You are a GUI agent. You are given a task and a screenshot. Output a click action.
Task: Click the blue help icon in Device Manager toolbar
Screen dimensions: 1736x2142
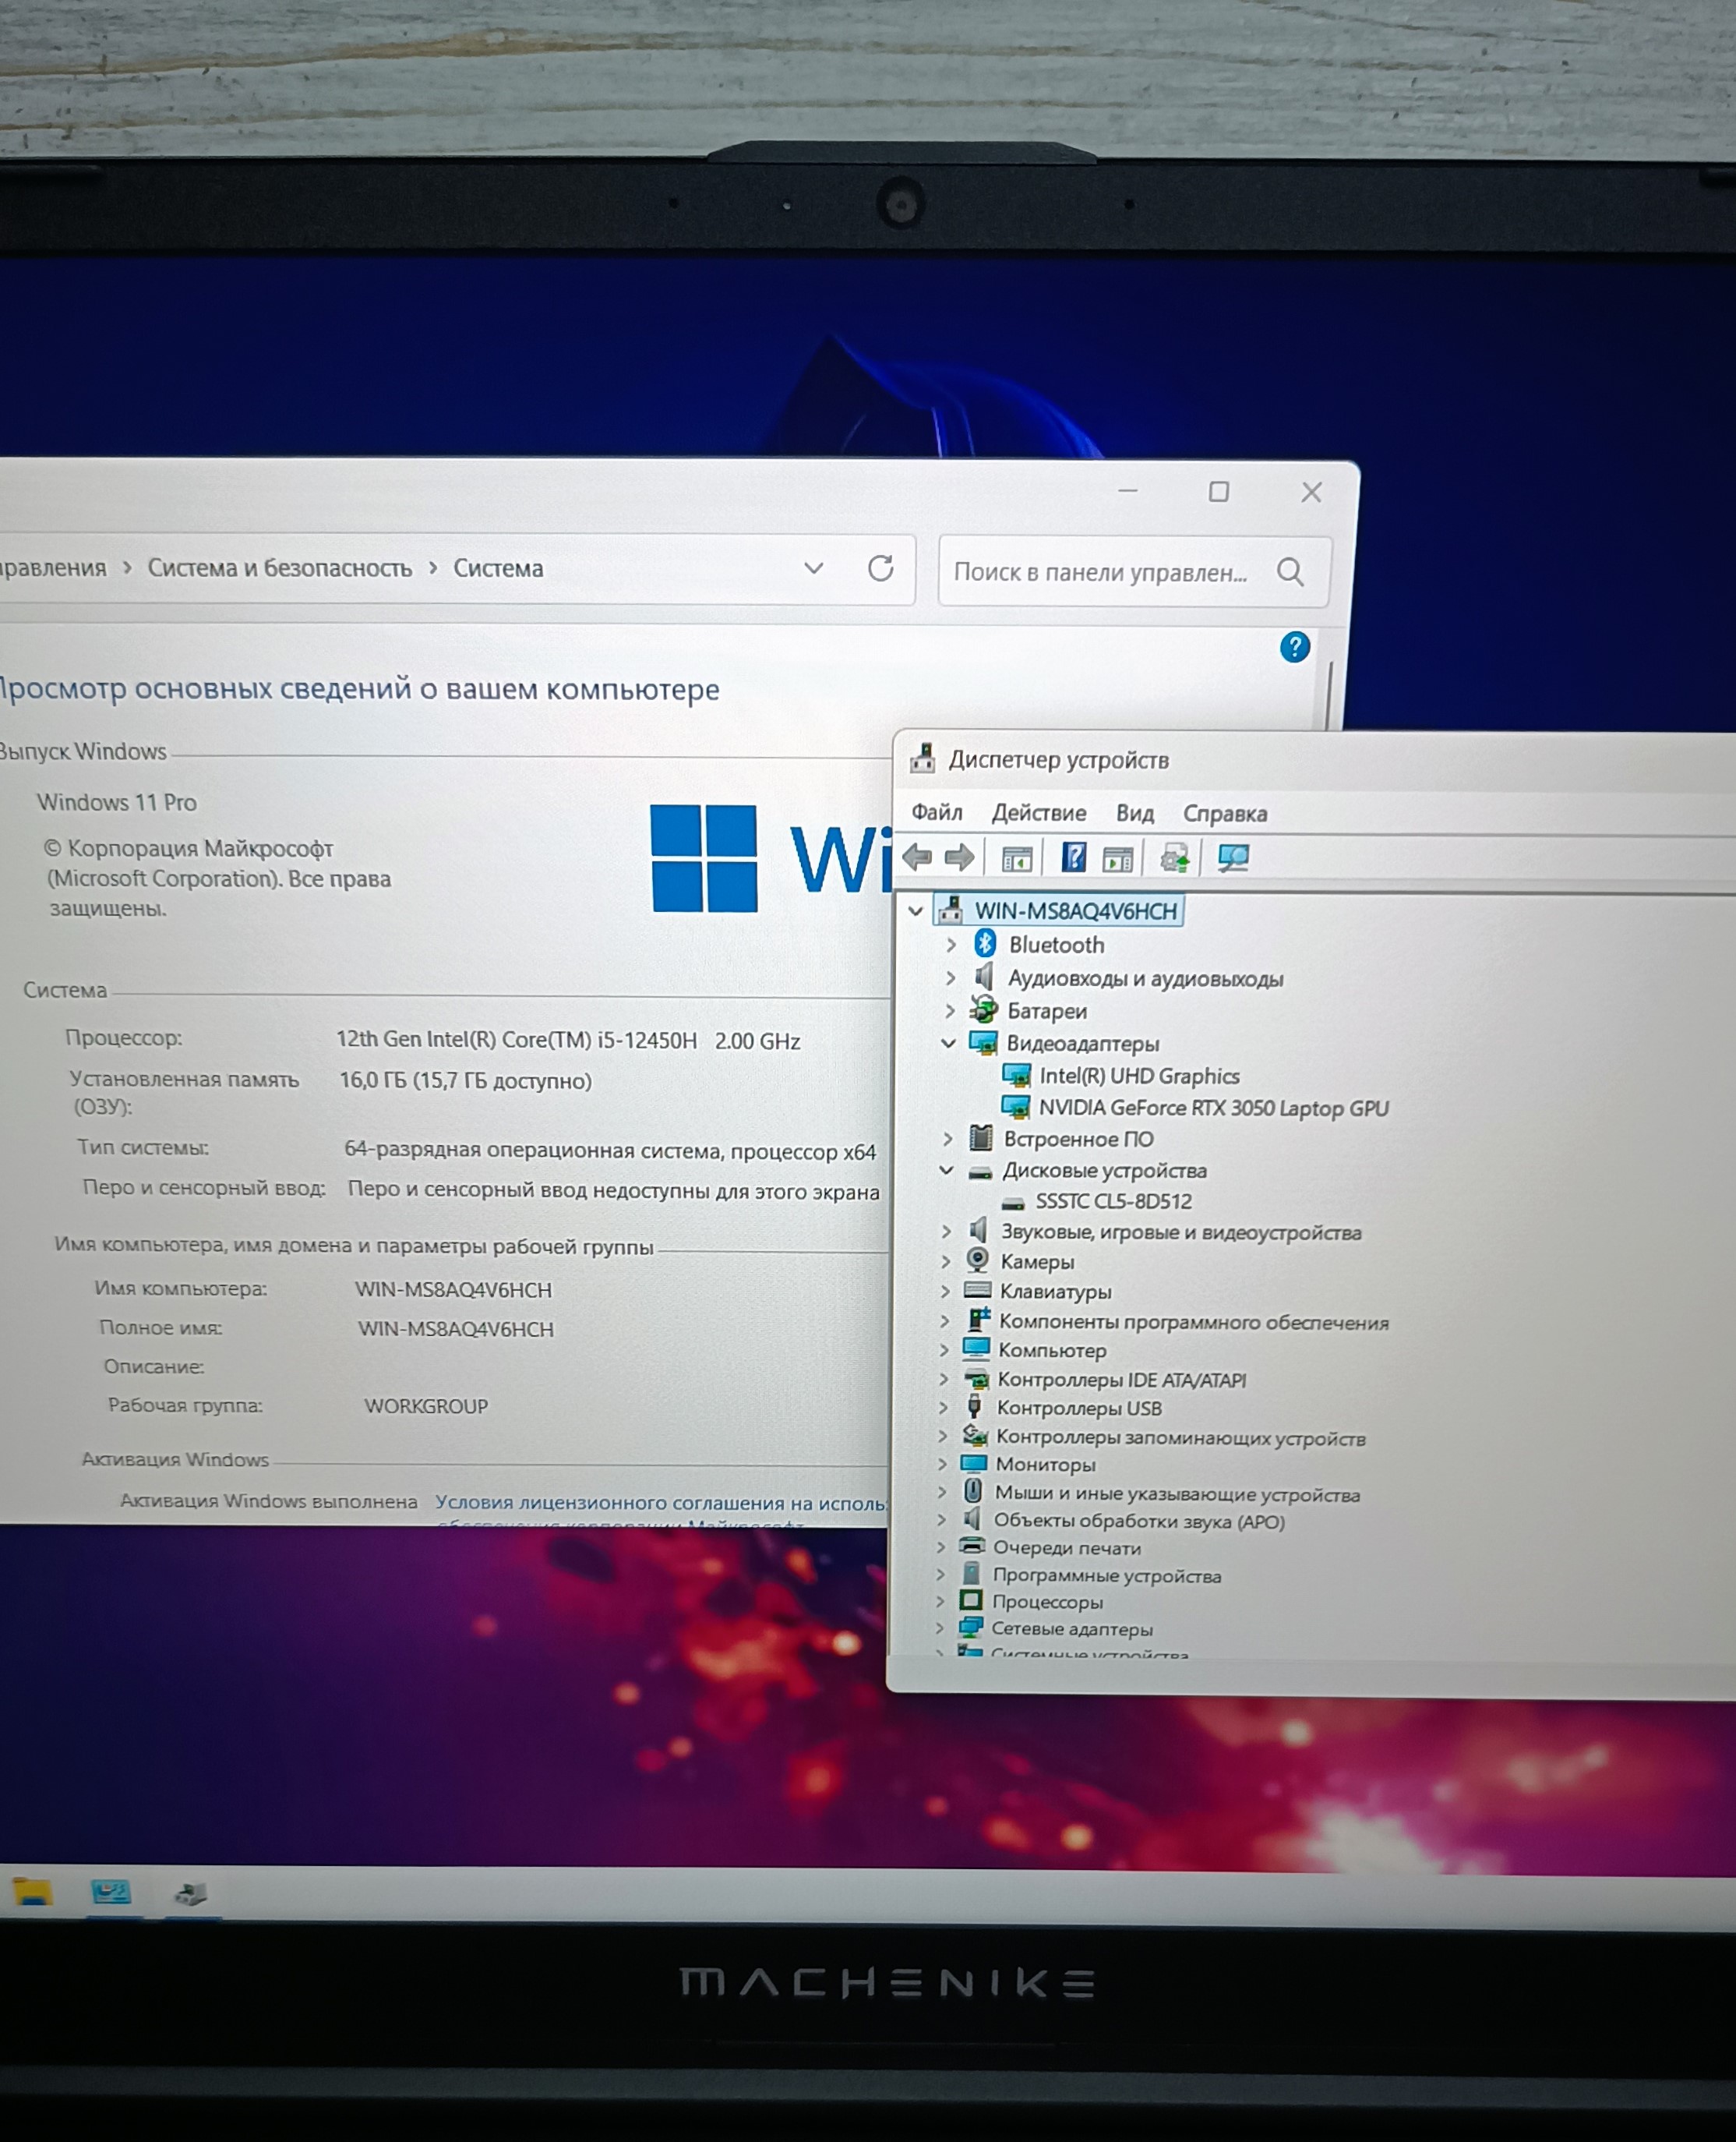1074,857
